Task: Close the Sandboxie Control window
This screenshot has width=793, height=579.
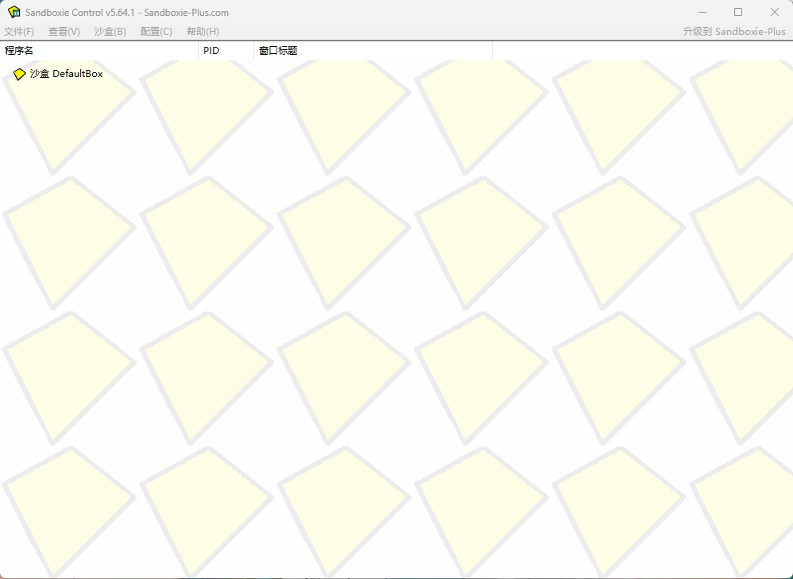Action: pyautogui.click(x=775, y=11)
